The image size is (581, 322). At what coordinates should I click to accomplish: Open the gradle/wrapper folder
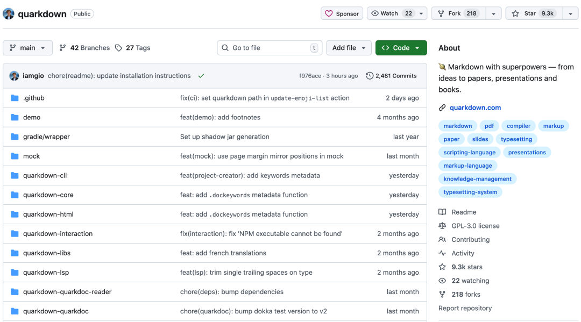coord(46,137)
